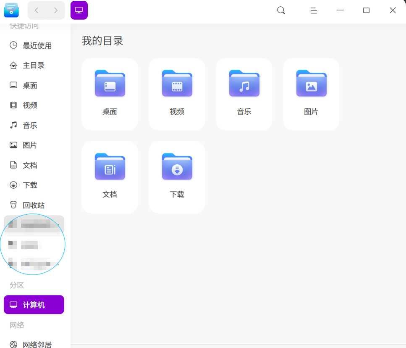Click the 桌面 label under the folder

110,112
